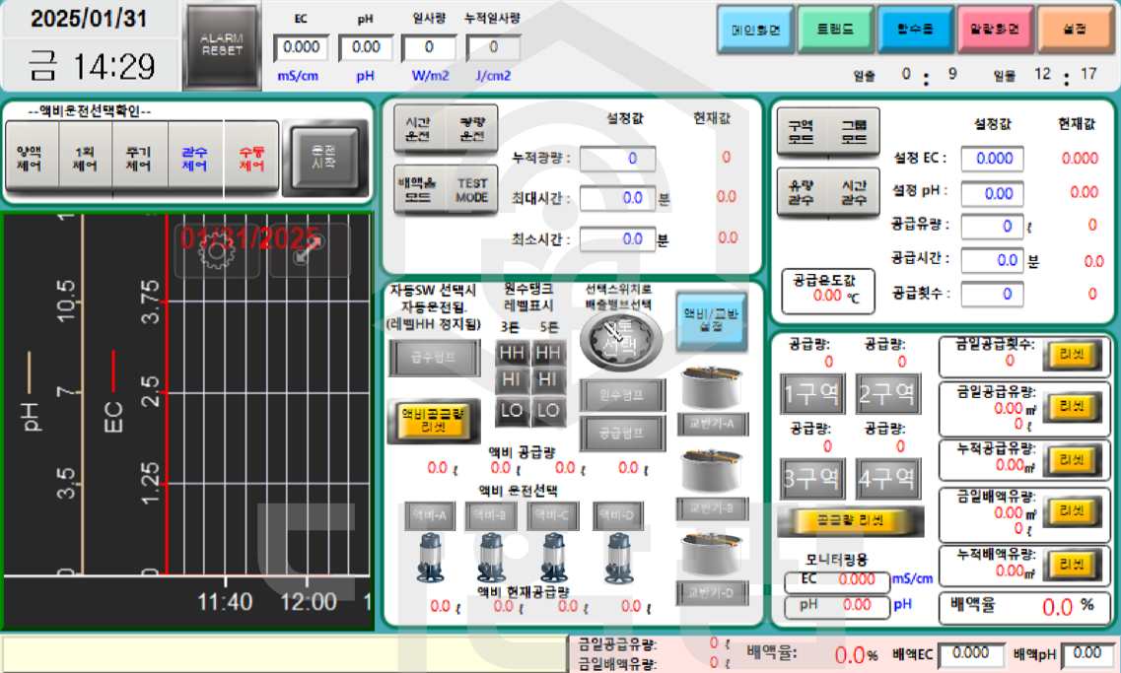Select the mixer tank icon above 교반기-A
The image size is (1121, 673).
[x=714, y=389]
